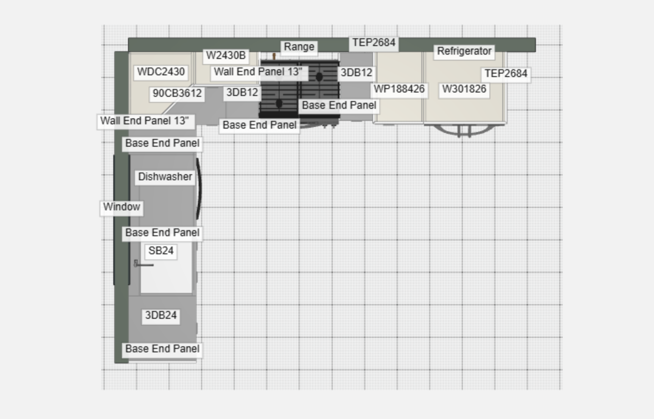Click Base End Panel label above SB24
Viewport: 654px width, 419px height.
[162, 233]
